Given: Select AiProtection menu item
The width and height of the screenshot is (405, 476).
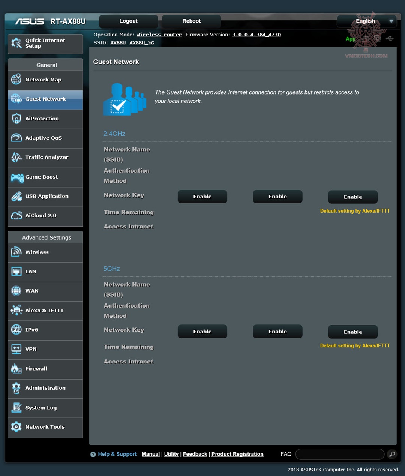Looking at the screenshot, I should tap(45, 119).
